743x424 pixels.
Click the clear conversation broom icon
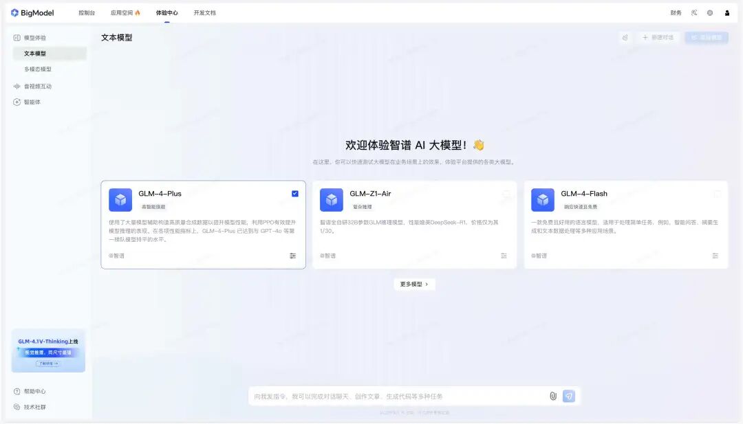click(625, 37)
